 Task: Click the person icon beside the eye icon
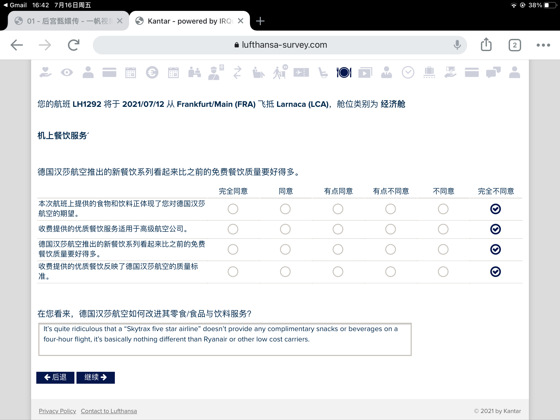(88, 72)
